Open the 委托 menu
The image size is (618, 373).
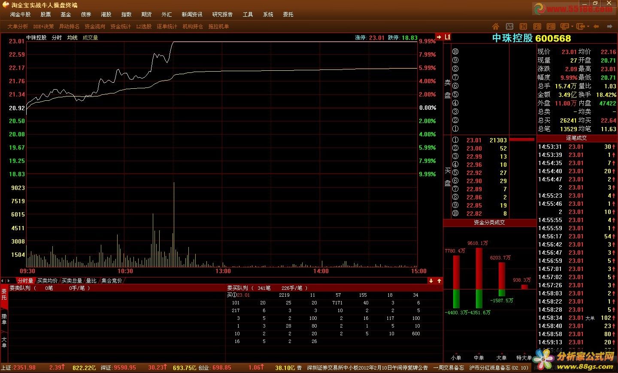tap(288, 15)
